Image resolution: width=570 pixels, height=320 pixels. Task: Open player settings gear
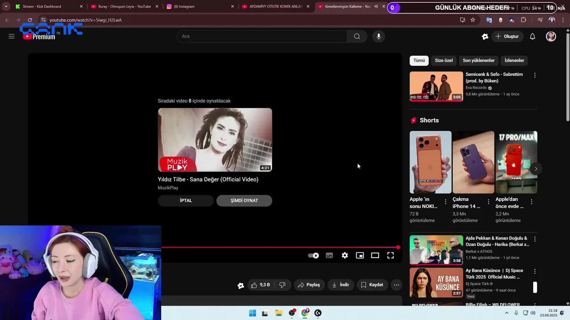[x=345, y=256]
